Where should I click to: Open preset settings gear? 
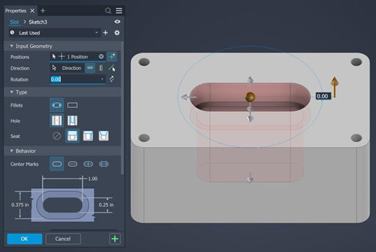pyautogui.click(x=117, y=33)
